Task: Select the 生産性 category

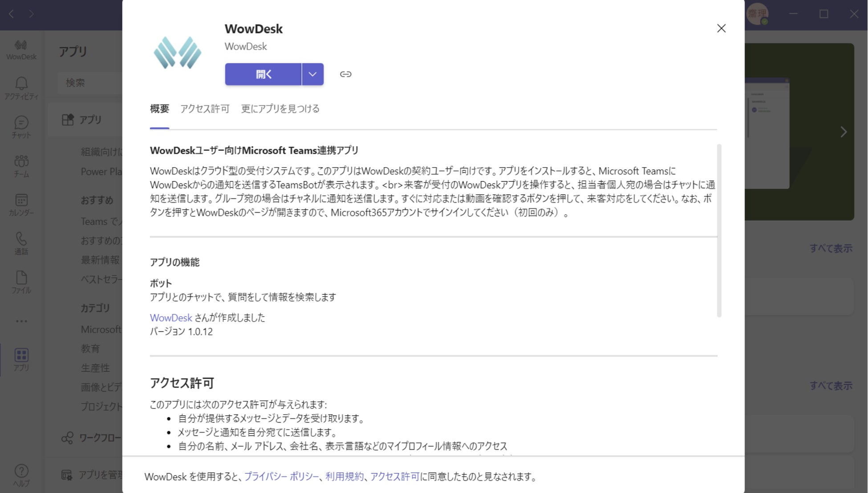Action: (95, 368)
